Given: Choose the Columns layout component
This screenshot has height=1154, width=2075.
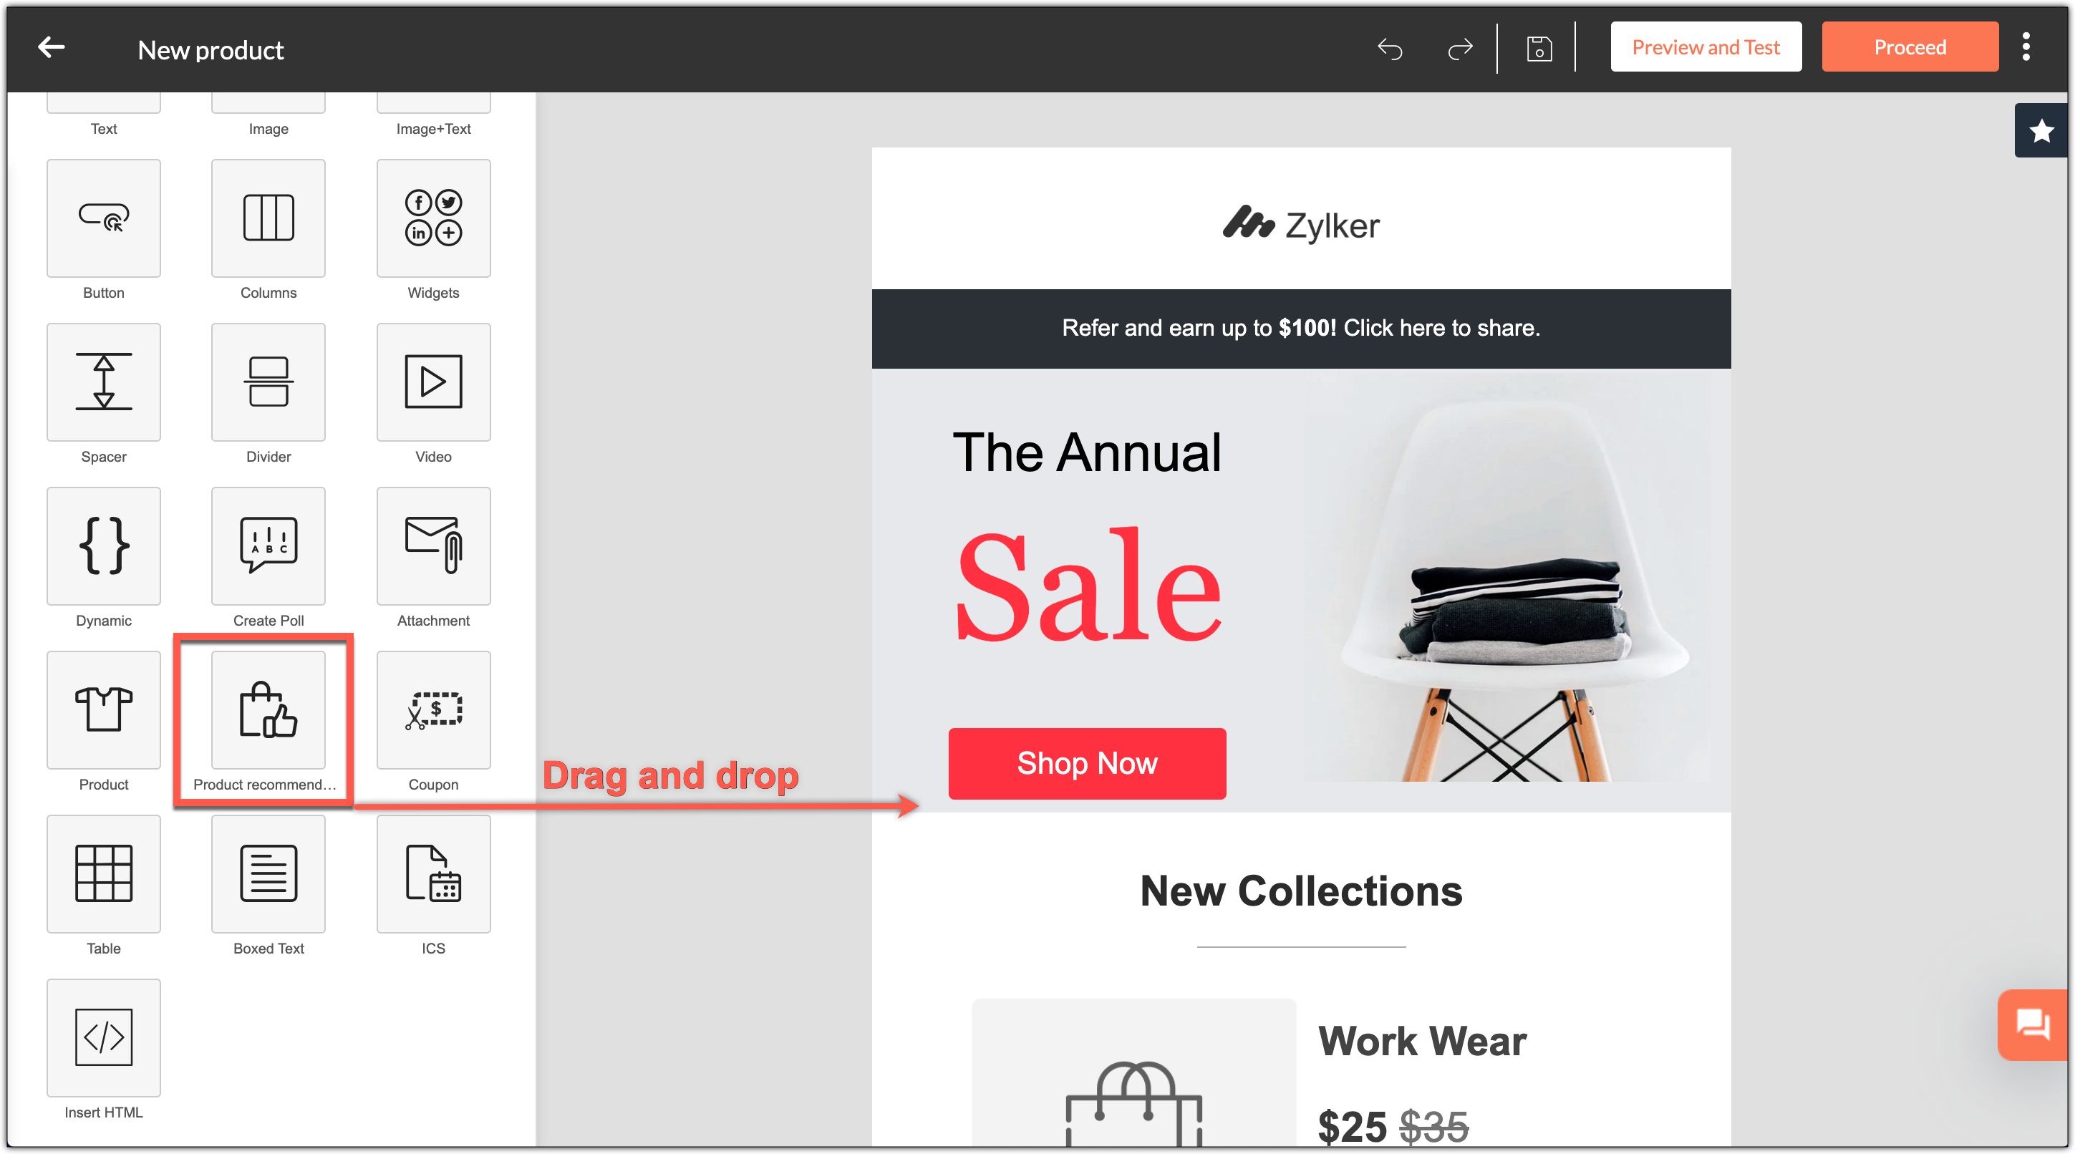Looking at the screenshot, I should (269, 218).
